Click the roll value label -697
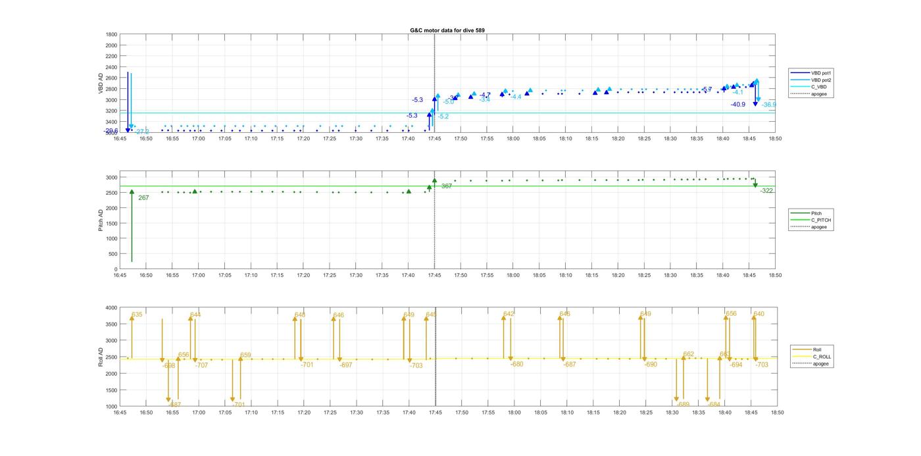The image size is (921, 456). 346,365
